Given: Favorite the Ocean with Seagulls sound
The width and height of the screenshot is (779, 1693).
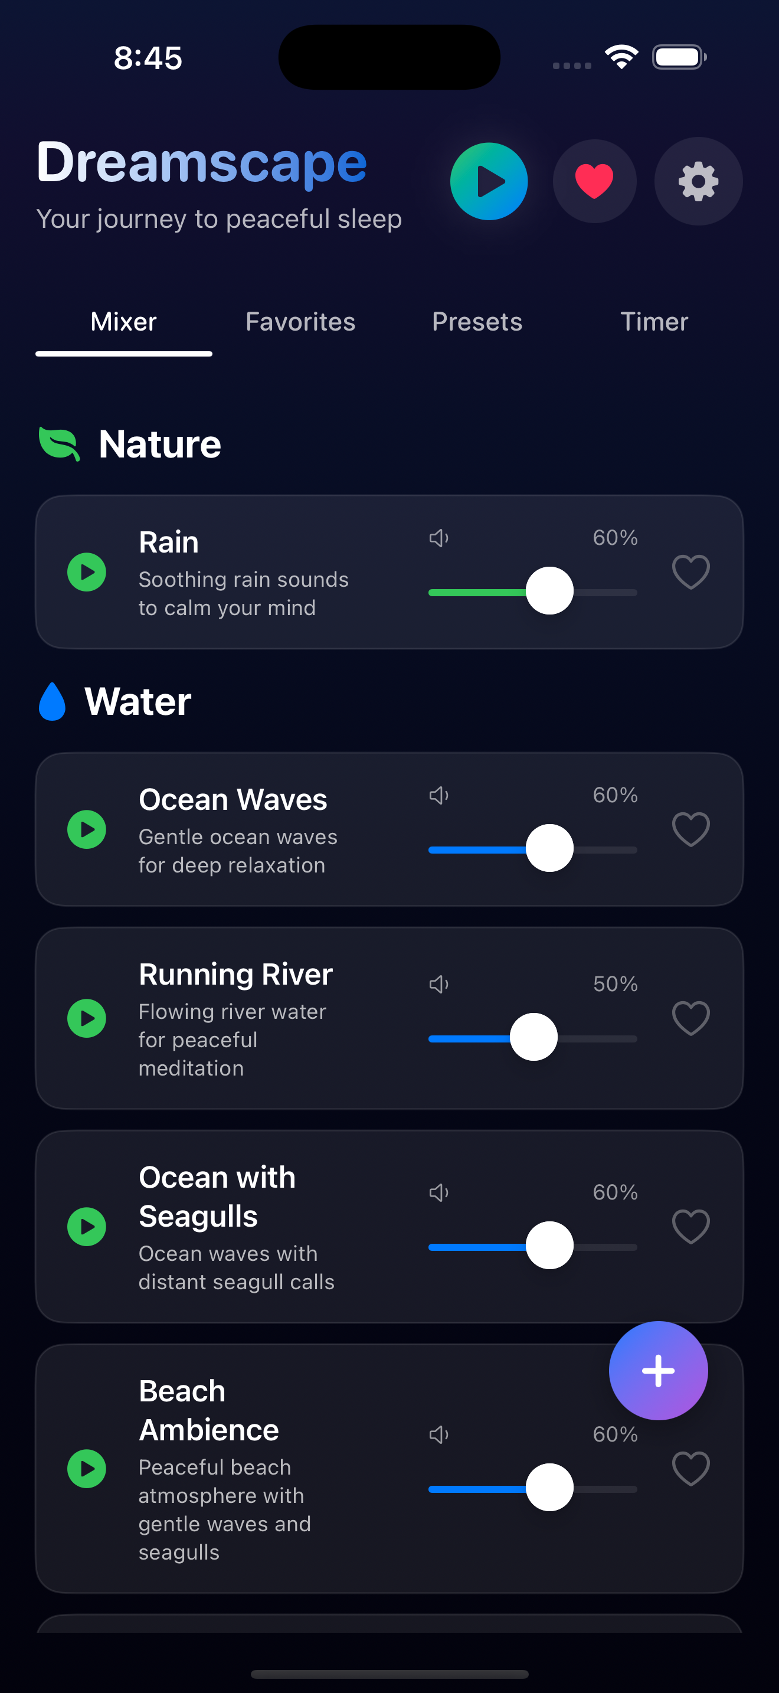Looking at the screenshot, I should tap(691, 1227).
